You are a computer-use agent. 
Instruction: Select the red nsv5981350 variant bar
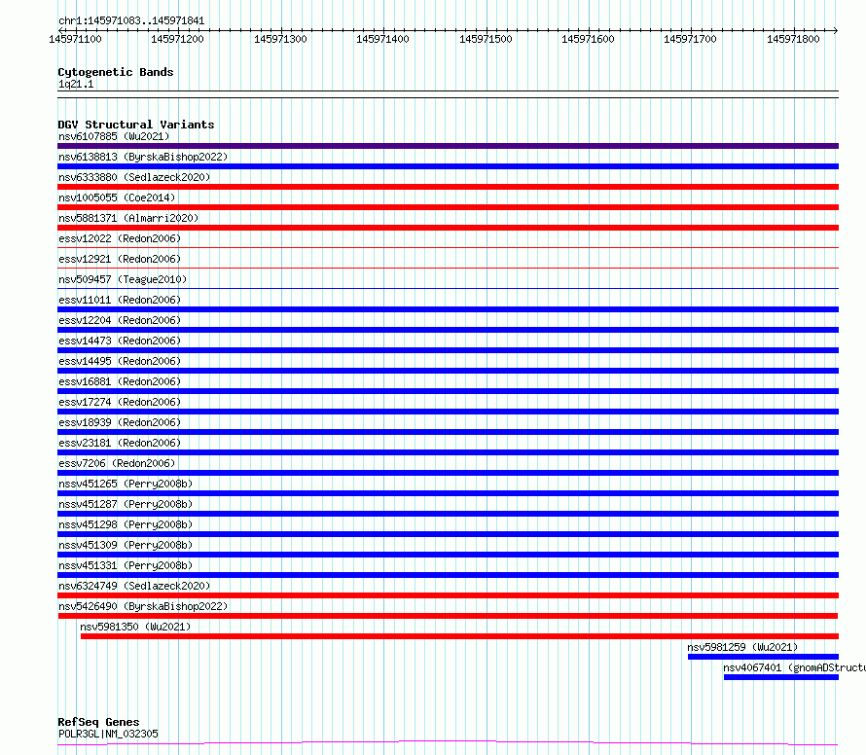click(459, 636)
